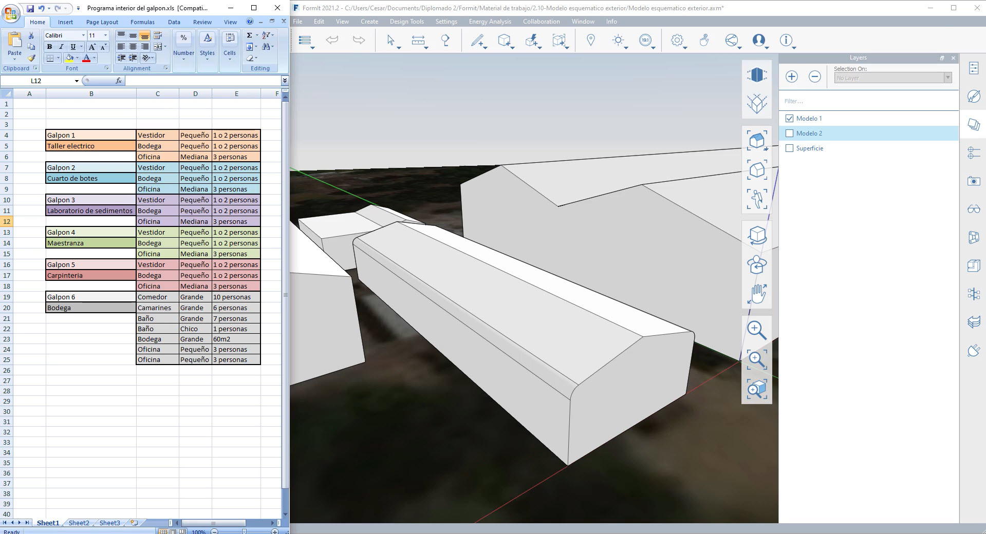Click the Delete Layer minus button
Image resolution: width=986 pixels, height=534 pixels.
click(814, 77)
